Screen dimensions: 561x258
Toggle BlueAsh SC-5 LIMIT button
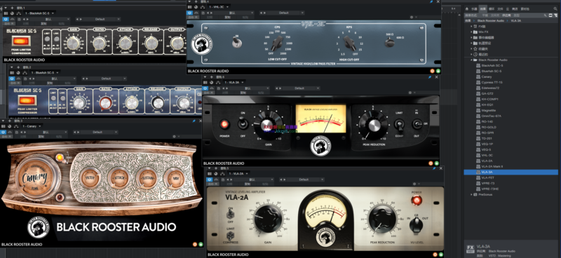tap(53, 98)
